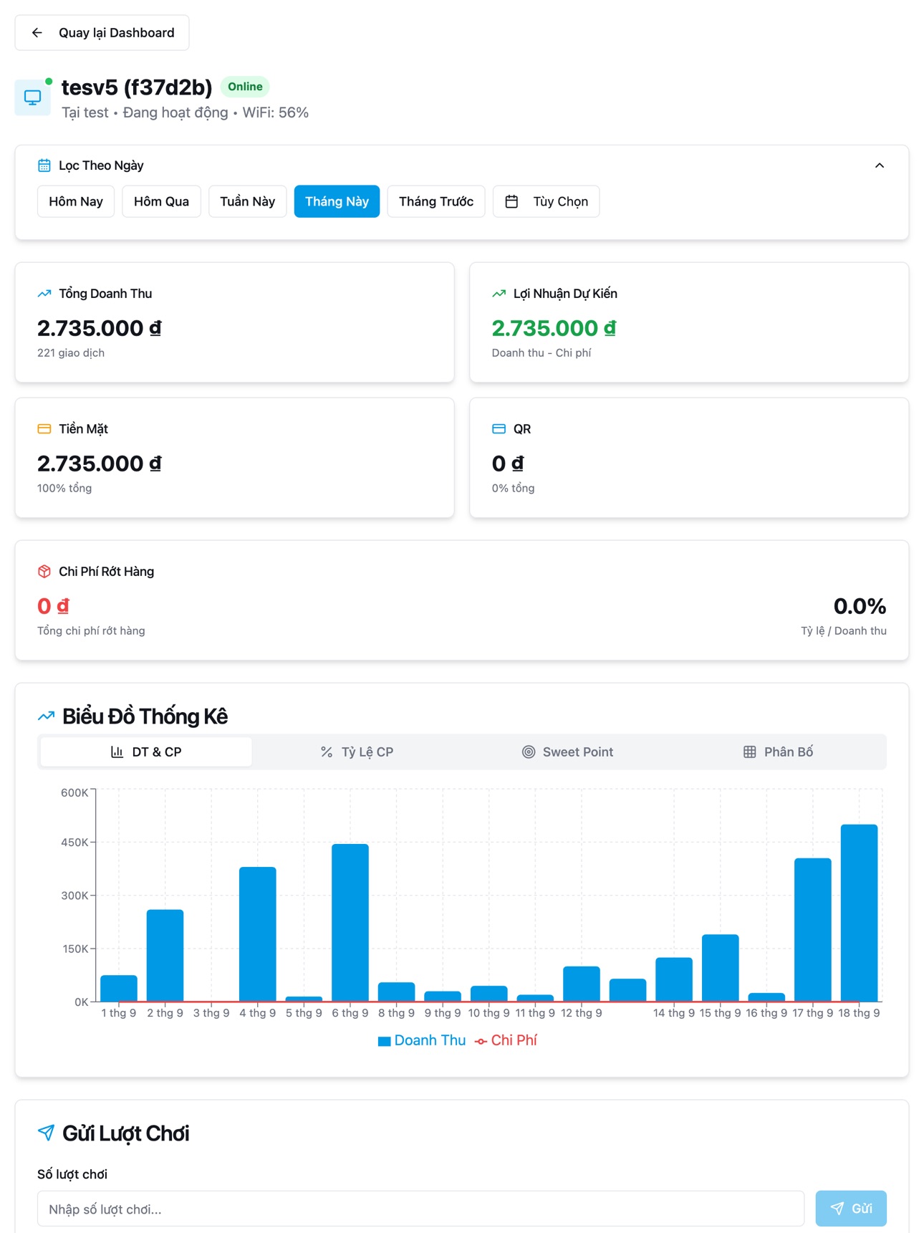
Task: Click the blue Doanh Thu legend square
Action: coord(384,1041)
